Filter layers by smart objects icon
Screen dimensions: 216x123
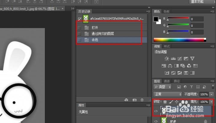(204, 87)
